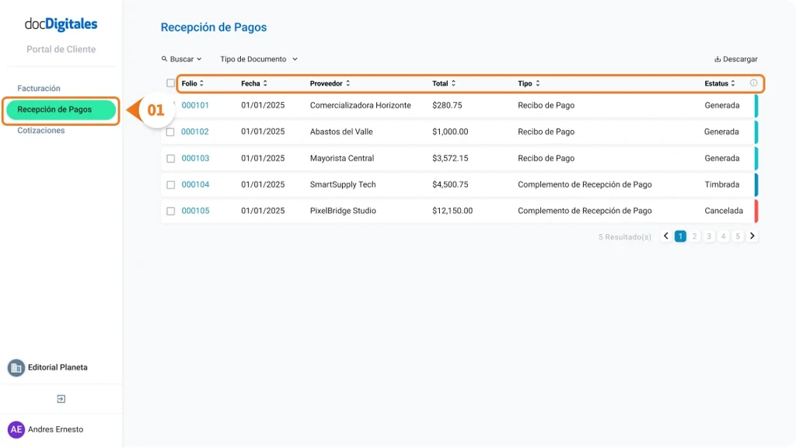This screenshot has height=448, width=796.
Task: Switch to the Facturación section
Action: click(39, 88)
